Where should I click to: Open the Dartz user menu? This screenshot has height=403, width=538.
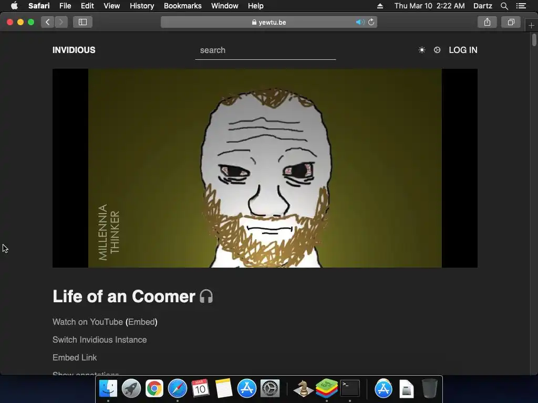(482, 6)
